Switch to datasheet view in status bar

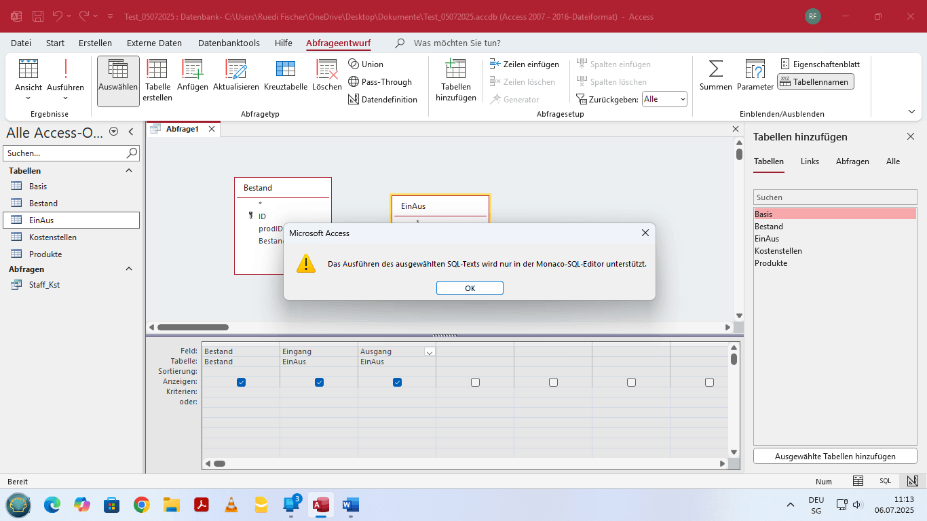858,481
